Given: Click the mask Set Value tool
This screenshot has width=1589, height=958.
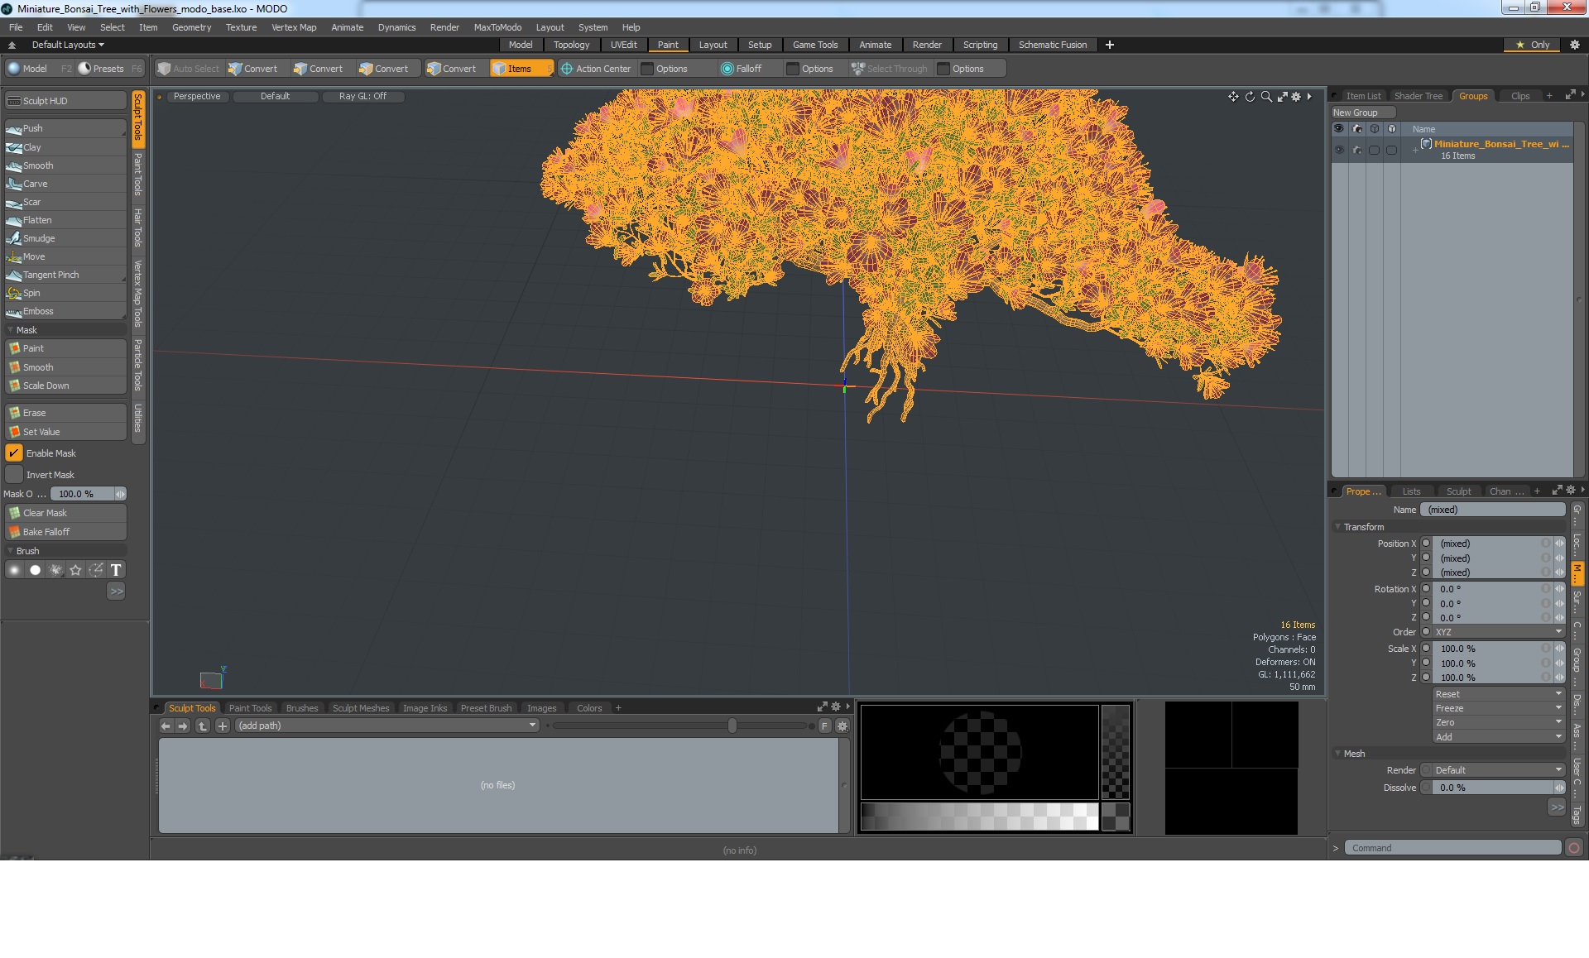Looking at the screenshot, I should point(65,432).
